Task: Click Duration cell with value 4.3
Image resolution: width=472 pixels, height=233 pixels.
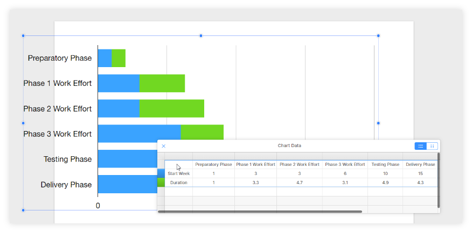Action: click(420, 183)
